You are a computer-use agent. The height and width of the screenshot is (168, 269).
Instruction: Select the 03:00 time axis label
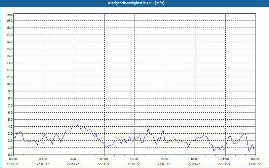pos(43,159)
